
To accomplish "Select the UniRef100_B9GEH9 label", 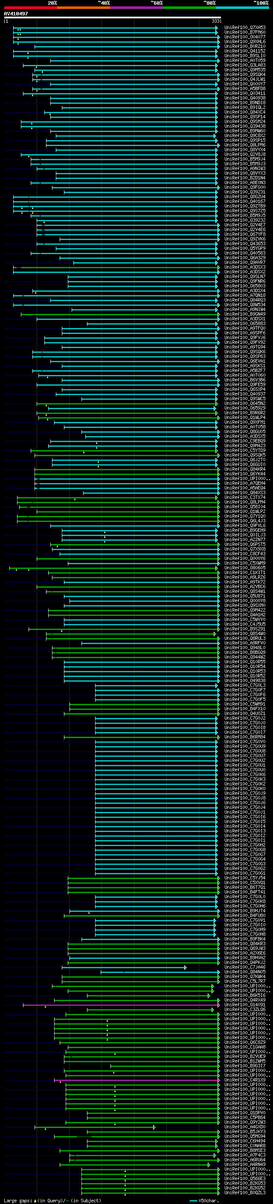I will (x=245, y=530).
